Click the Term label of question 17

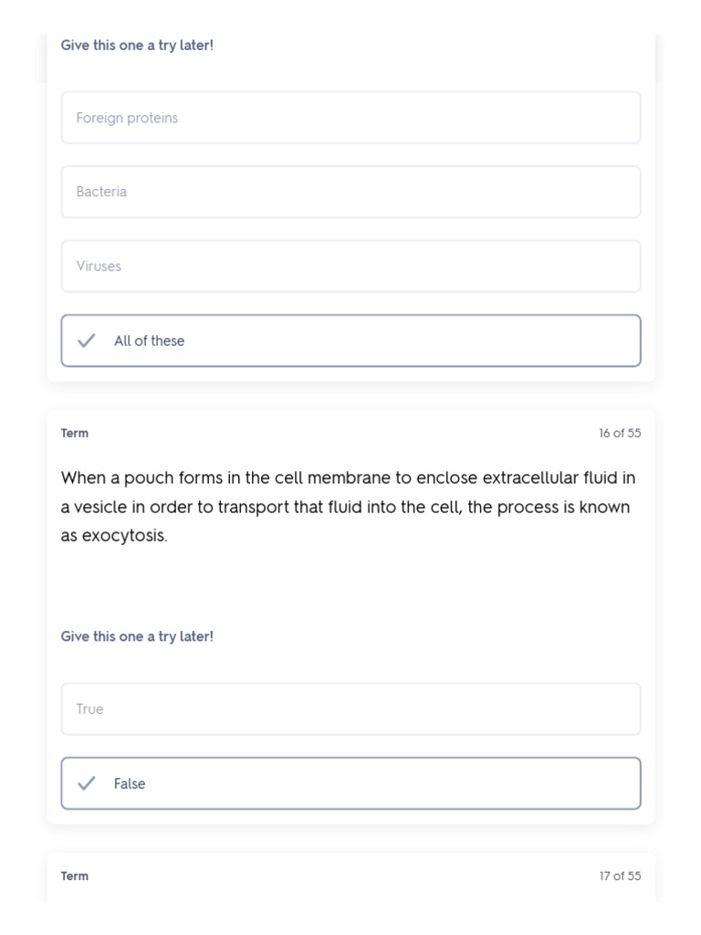[x=75, y=877]
